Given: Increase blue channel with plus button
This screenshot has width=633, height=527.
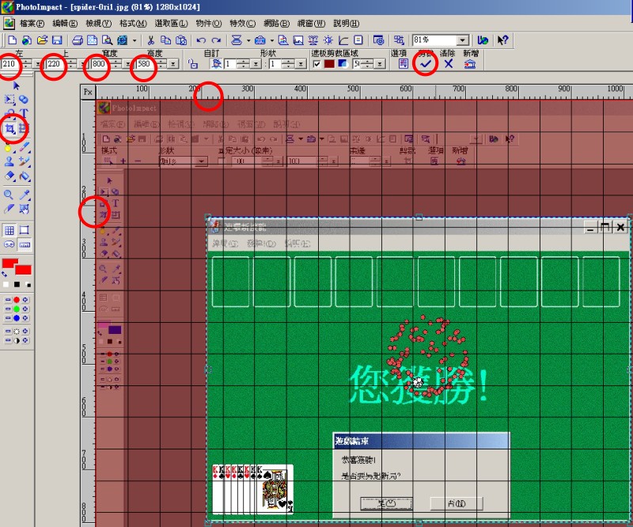Looking at the screenshot, I should 25,318.
